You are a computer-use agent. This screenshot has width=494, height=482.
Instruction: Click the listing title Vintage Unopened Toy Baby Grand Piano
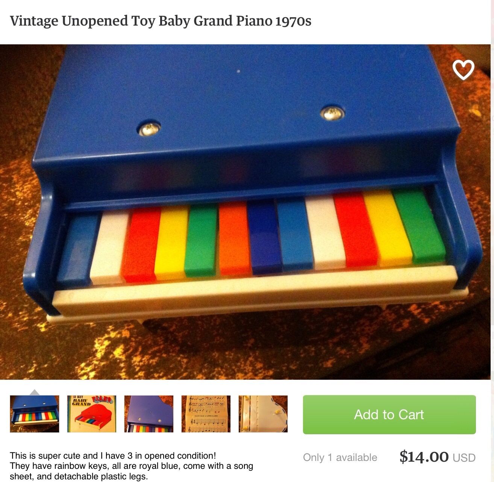[x=161, y=21]
